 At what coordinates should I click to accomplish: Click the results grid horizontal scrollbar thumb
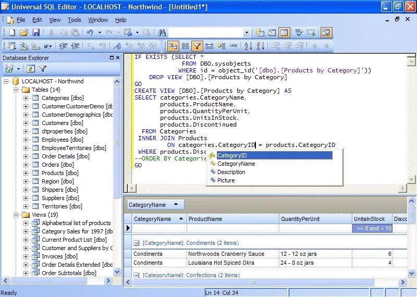[x=253, y=282]
